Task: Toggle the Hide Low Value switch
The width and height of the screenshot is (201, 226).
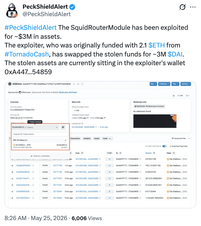Action: click(164, 146)
